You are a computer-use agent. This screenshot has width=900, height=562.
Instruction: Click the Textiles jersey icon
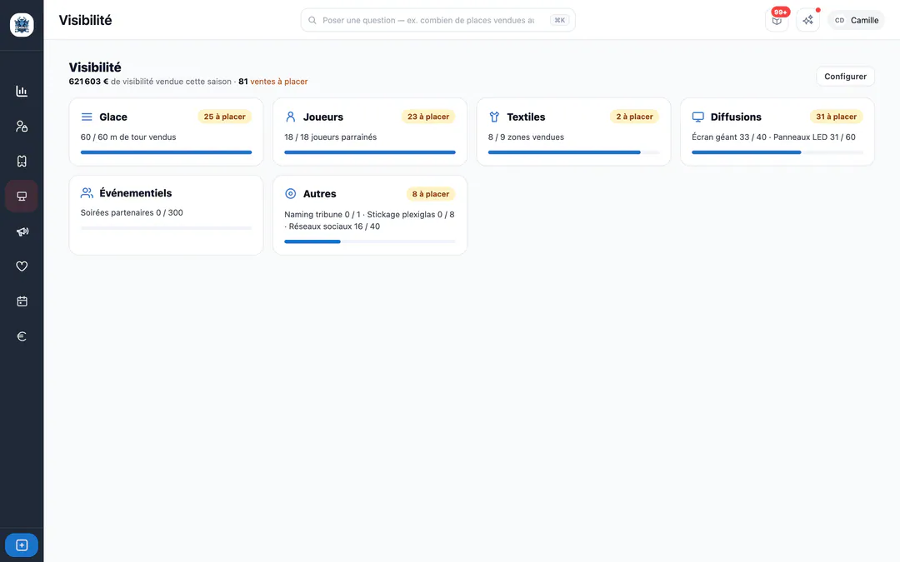pyautogui.click(x=494, y=117)
